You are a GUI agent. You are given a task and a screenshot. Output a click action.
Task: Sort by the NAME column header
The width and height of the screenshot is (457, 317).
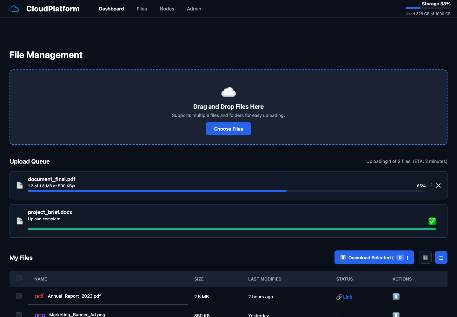pyautogui.click(x=41, y=279)
